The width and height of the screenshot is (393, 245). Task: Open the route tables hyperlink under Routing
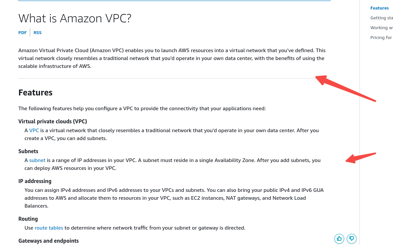coord(49,228)
